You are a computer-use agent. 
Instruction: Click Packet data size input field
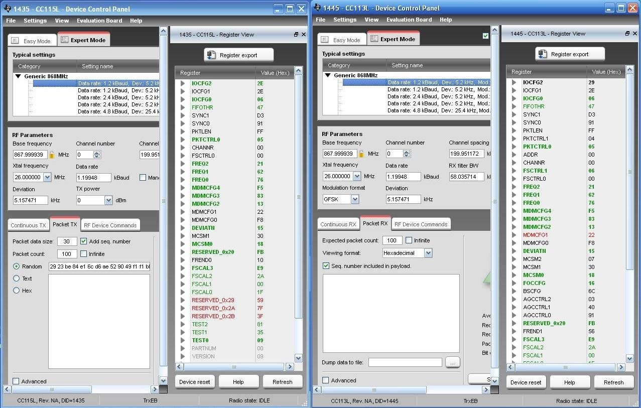(67, 241)
